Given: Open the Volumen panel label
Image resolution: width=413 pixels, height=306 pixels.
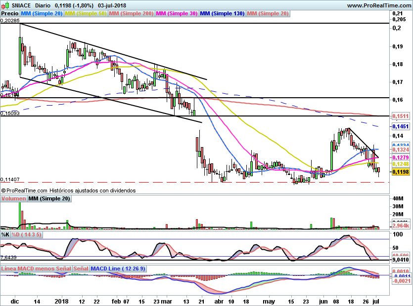Looking at the screenshot, I should tap(13, 198).
